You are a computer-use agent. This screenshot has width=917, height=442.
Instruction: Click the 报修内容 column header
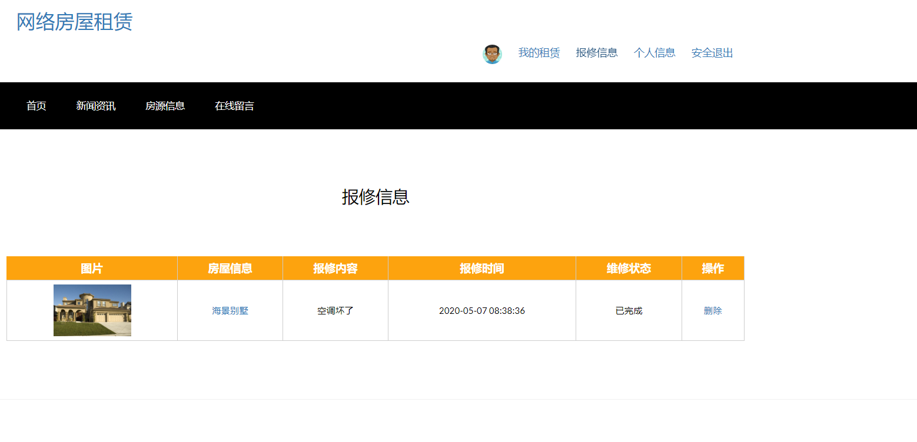[335, 269]
